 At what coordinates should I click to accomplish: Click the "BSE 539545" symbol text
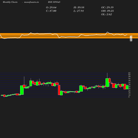tap(54, 2)
